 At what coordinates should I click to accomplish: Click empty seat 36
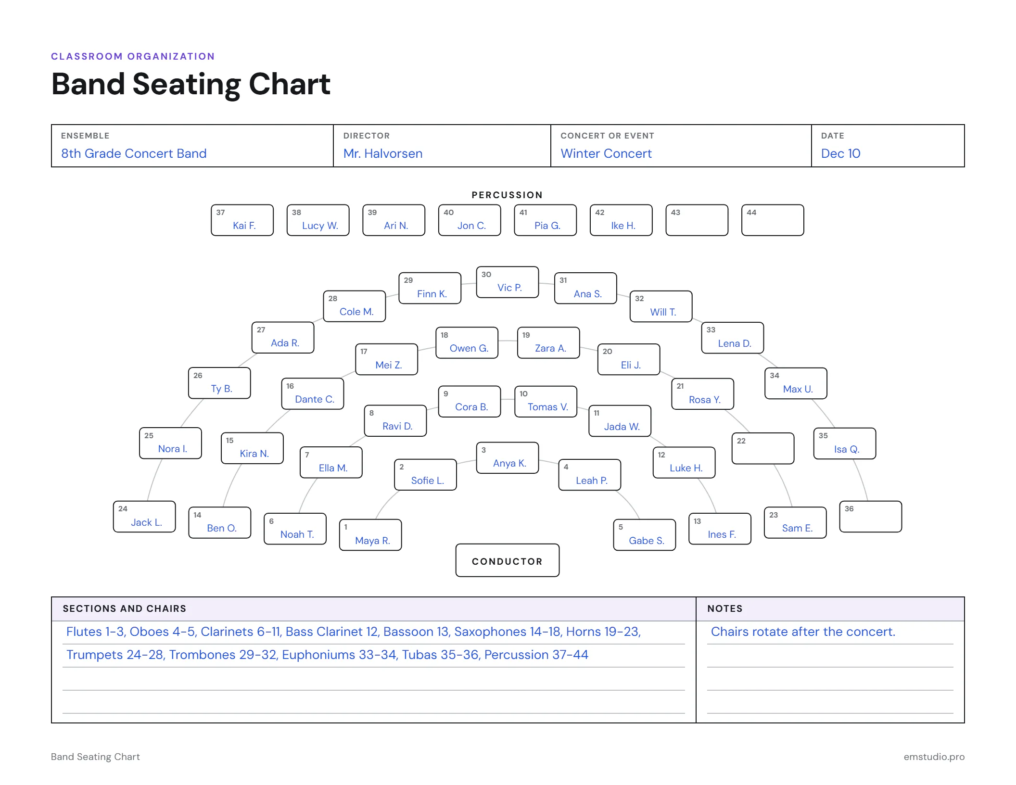point(871,517)
